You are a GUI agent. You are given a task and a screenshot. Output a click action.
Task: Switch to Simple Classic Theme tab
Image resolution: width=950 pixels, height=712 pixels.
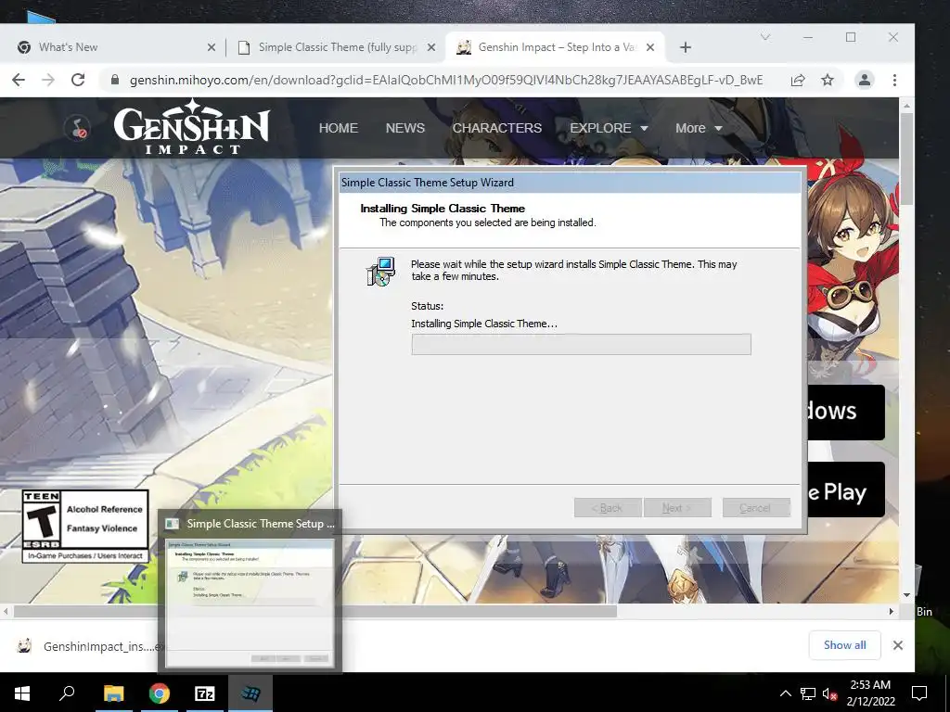[x=336, y=47]
